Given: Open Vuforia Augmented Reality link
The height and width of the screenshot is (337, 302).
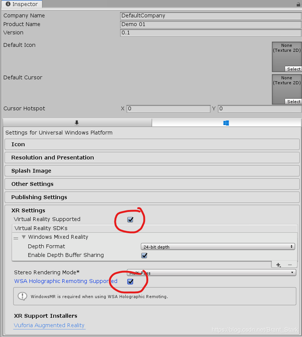Looking at the screenshot, I should coord(49,325).
